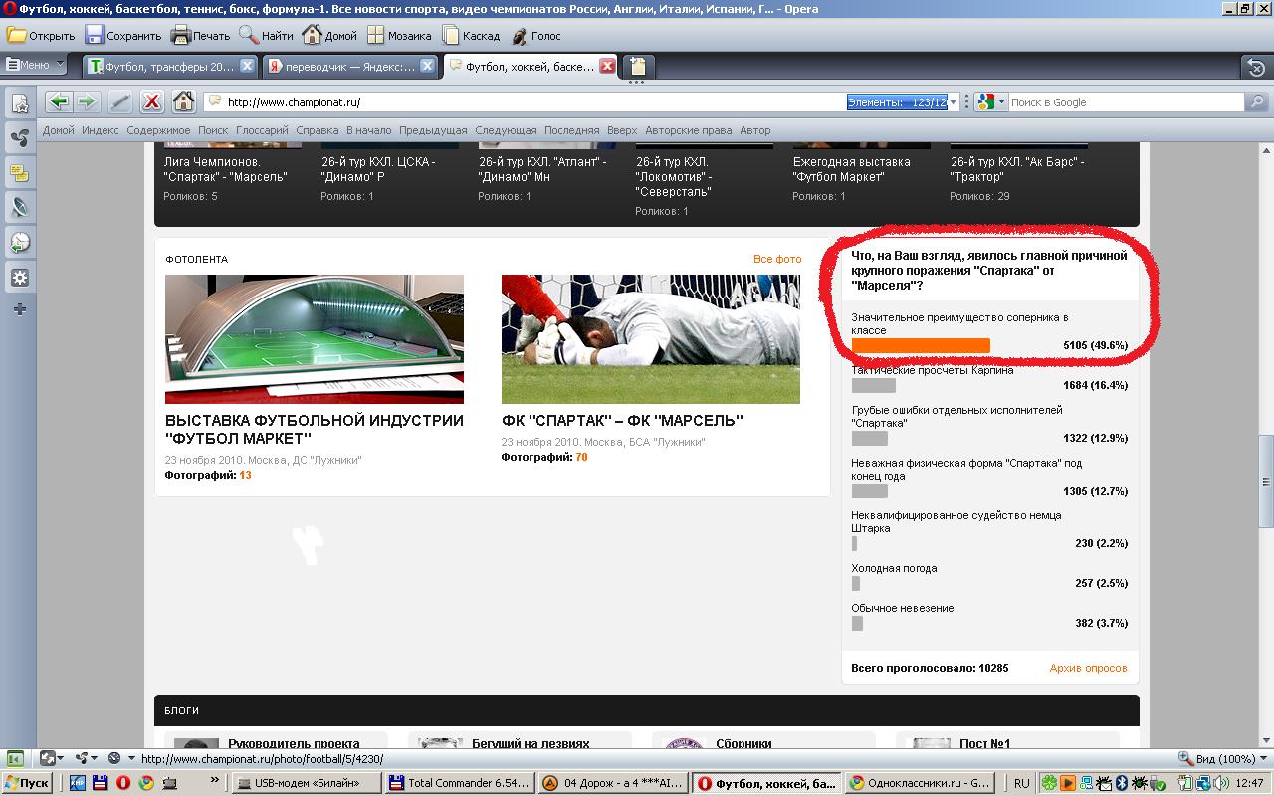This screenshot has height=796, width=1274.
Task: Open the 26-й тур КХЛ ЦСКА - Динамо Р link
Action: 378,169
